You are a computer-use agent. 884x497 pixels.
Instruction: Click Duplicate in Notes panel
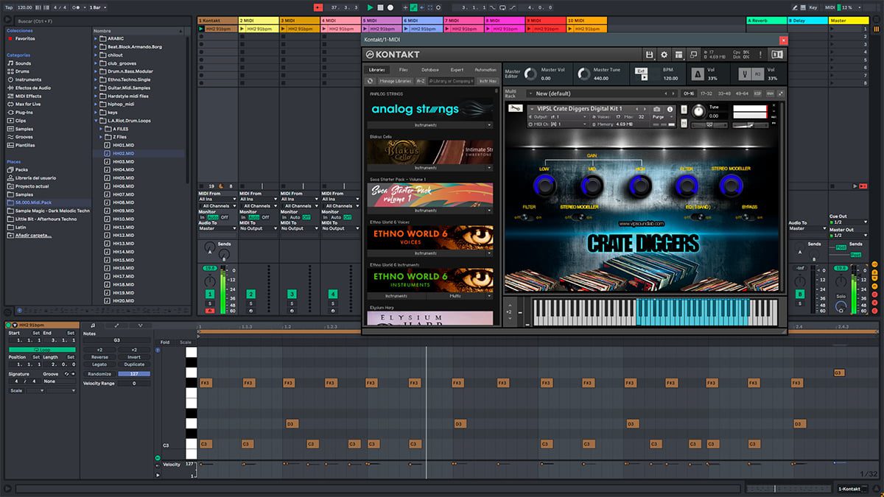click(134, 364)
